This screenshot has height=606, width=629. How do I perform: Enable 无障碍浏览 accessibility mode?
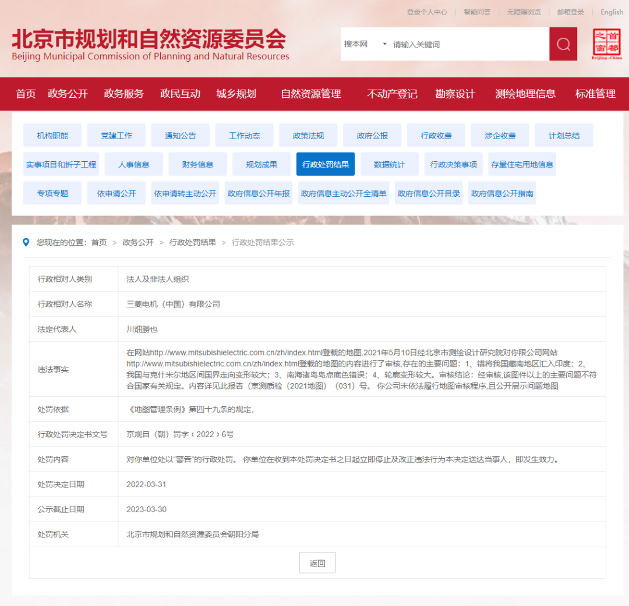[x=524, y=12]
